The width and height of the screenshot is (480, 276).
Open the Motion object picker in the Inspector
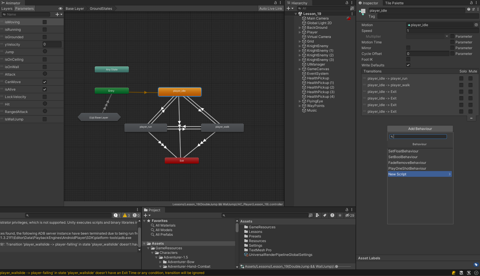pyautogui.click(x=476, y=25)
